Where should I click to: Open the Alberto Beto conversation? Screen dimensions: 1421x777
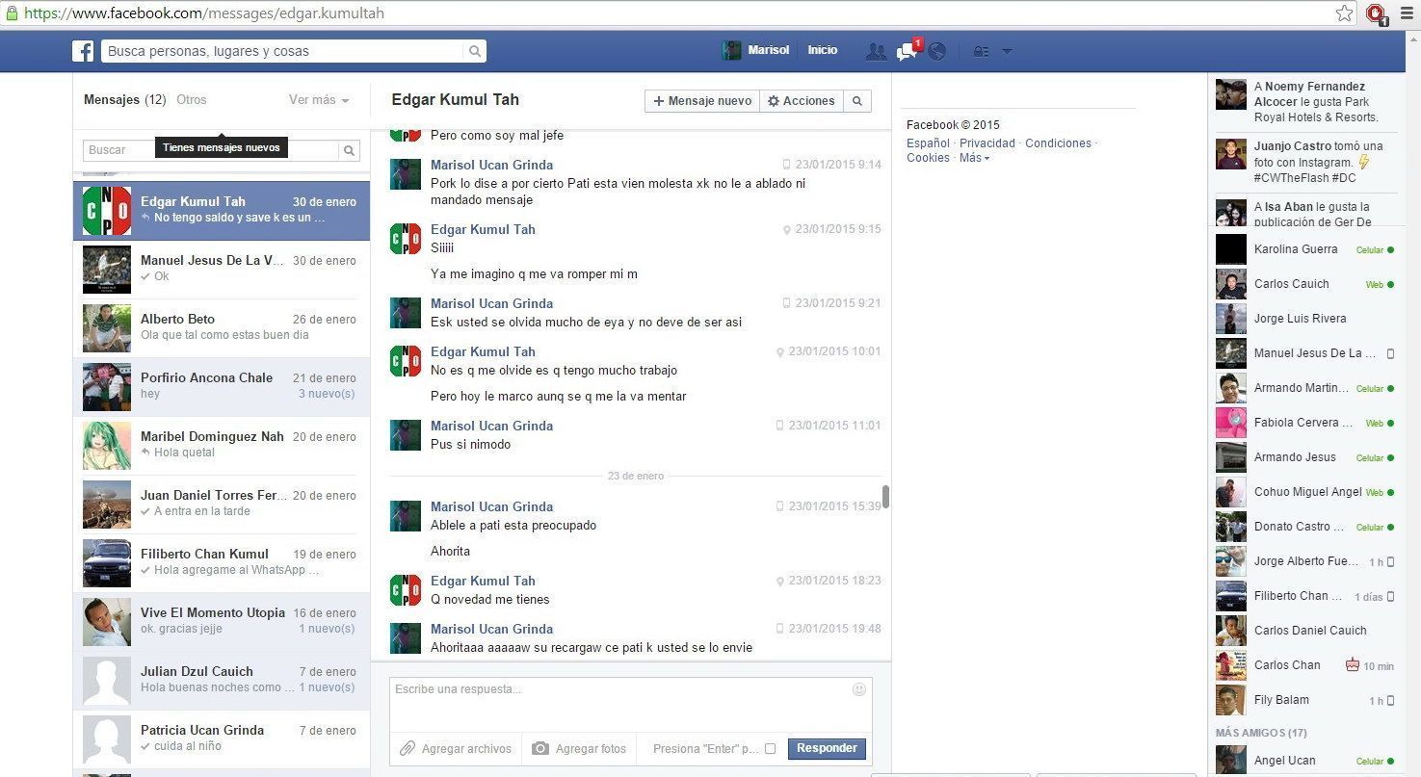click(x=222, y=328)
